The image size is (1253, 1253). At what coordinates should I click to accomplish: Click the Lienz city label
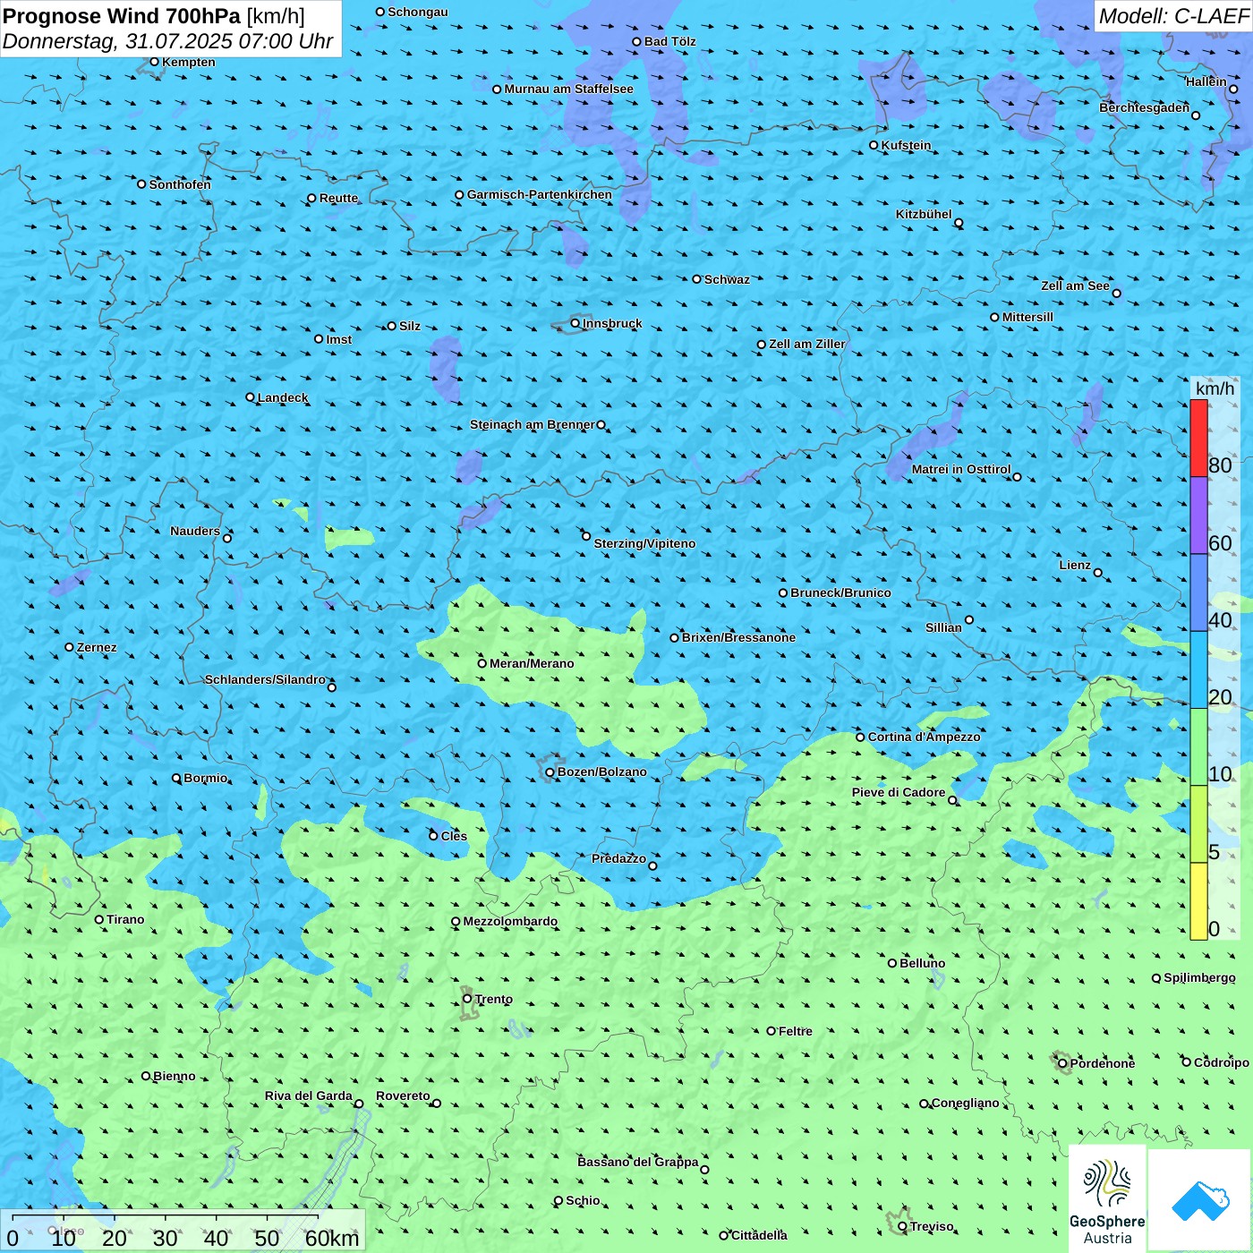click(x=1075, y=565)
